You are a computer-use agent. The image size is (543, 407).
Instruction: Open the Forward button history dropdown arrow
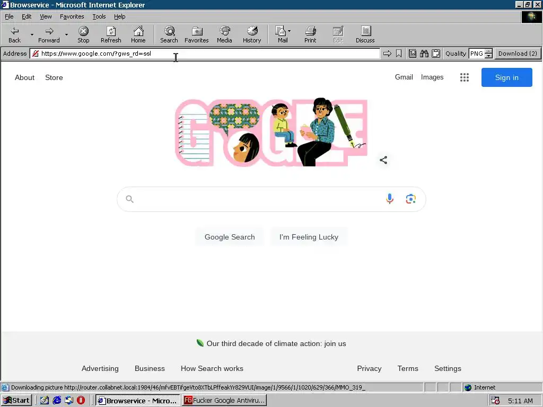66,34
